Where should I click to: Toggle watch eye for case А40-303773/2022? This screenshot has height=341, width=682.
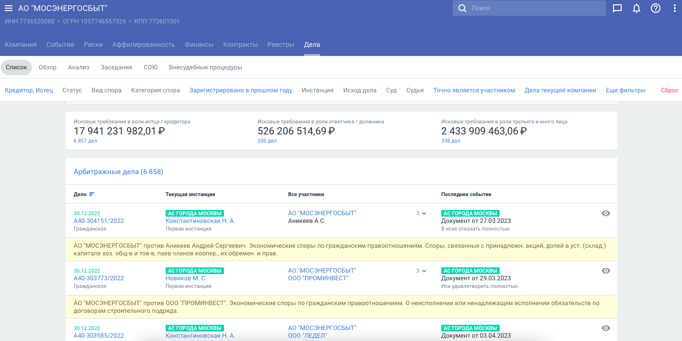click(606, 271)
